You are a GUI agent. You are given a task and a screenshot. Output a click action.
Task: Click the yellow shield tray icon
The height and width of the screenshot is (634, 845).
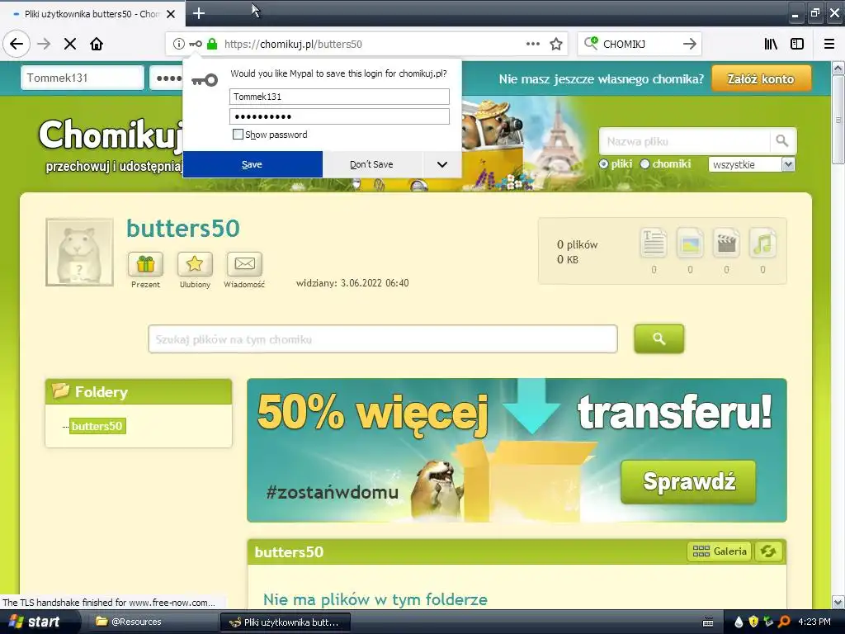753,622
